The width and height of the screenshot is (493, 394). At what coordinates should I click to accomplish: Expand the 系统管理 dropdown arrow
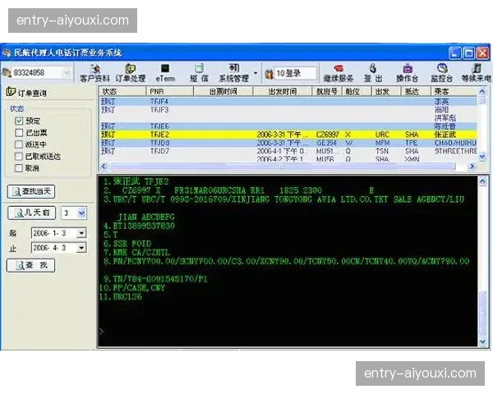tap(256, 73)
